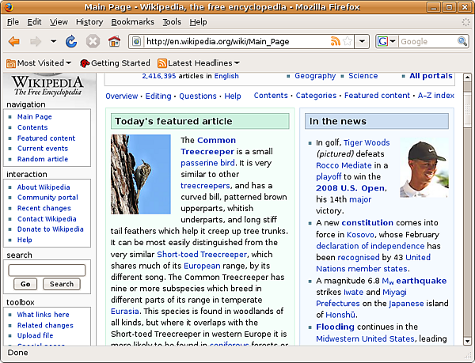Click the site identity icon beside URL

click(x=137, y=41)
